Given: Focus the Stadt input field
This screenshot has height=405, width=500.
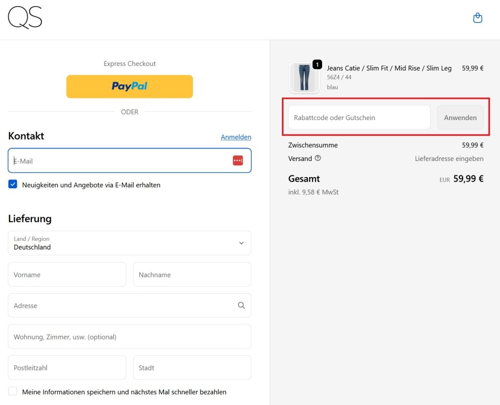Looking at the screenshot, I should point(192,368).
